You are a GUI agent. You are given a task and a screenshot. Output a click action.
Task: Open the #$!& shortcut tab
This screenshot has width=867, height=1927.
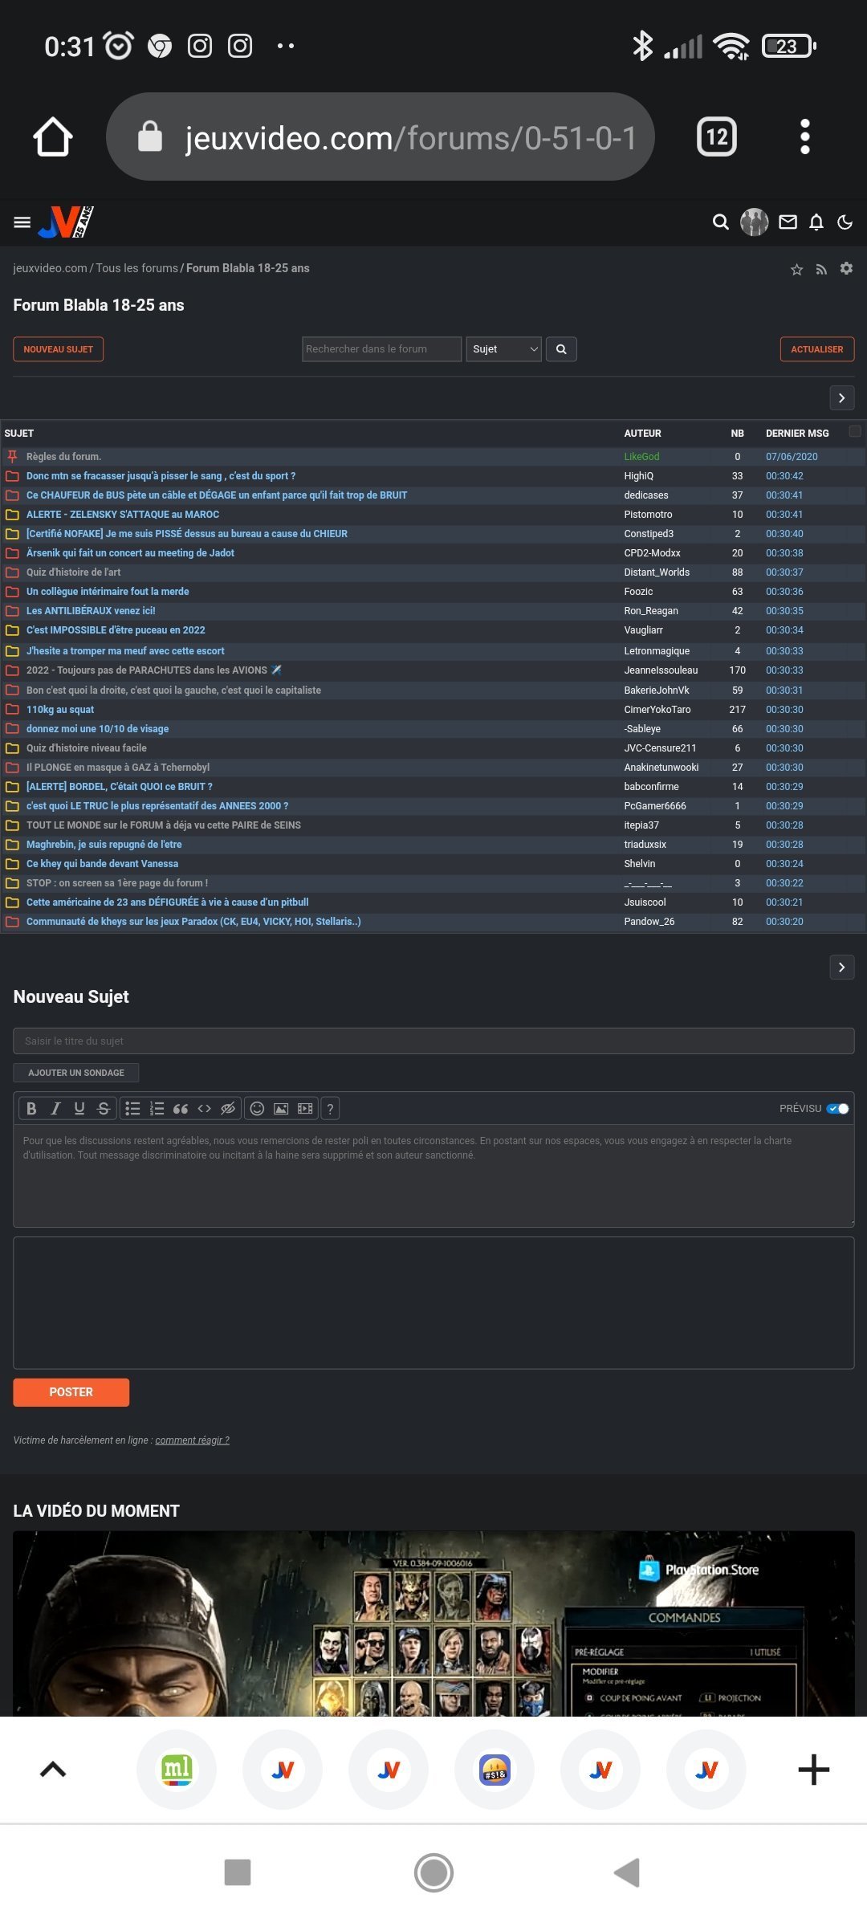(495, 1770)
